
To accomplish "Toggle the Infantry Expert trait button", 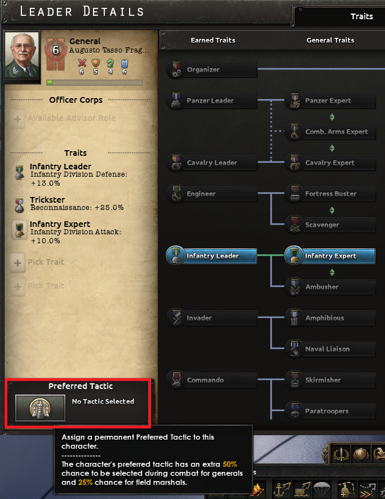I will (330, 256).
